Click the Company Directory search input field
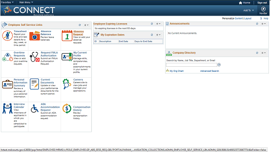The image size is (271, 152). pos(191,65)
